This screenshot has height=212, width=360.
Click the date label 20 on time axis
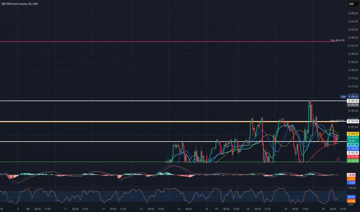(x=323, y=209)
